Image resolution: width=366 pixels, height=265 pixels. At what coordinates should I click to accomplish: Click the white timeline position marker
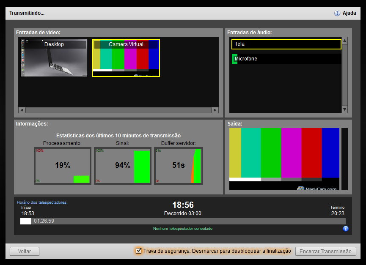26,221
